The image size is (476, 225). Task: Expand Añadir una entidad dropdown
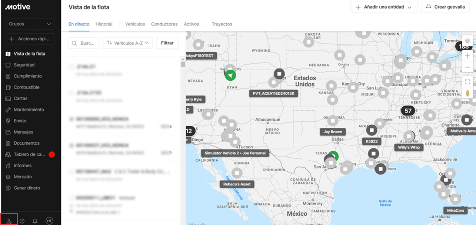(384, 7)
